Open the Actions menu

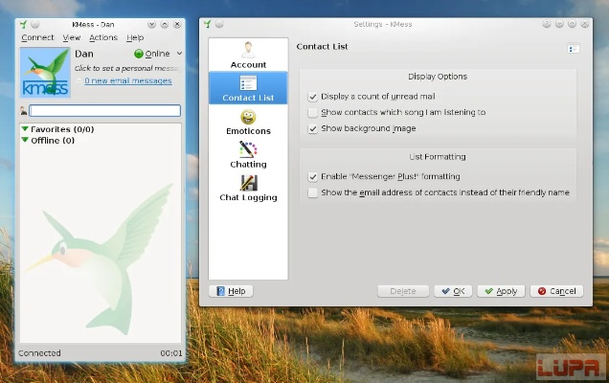[103, 37]
